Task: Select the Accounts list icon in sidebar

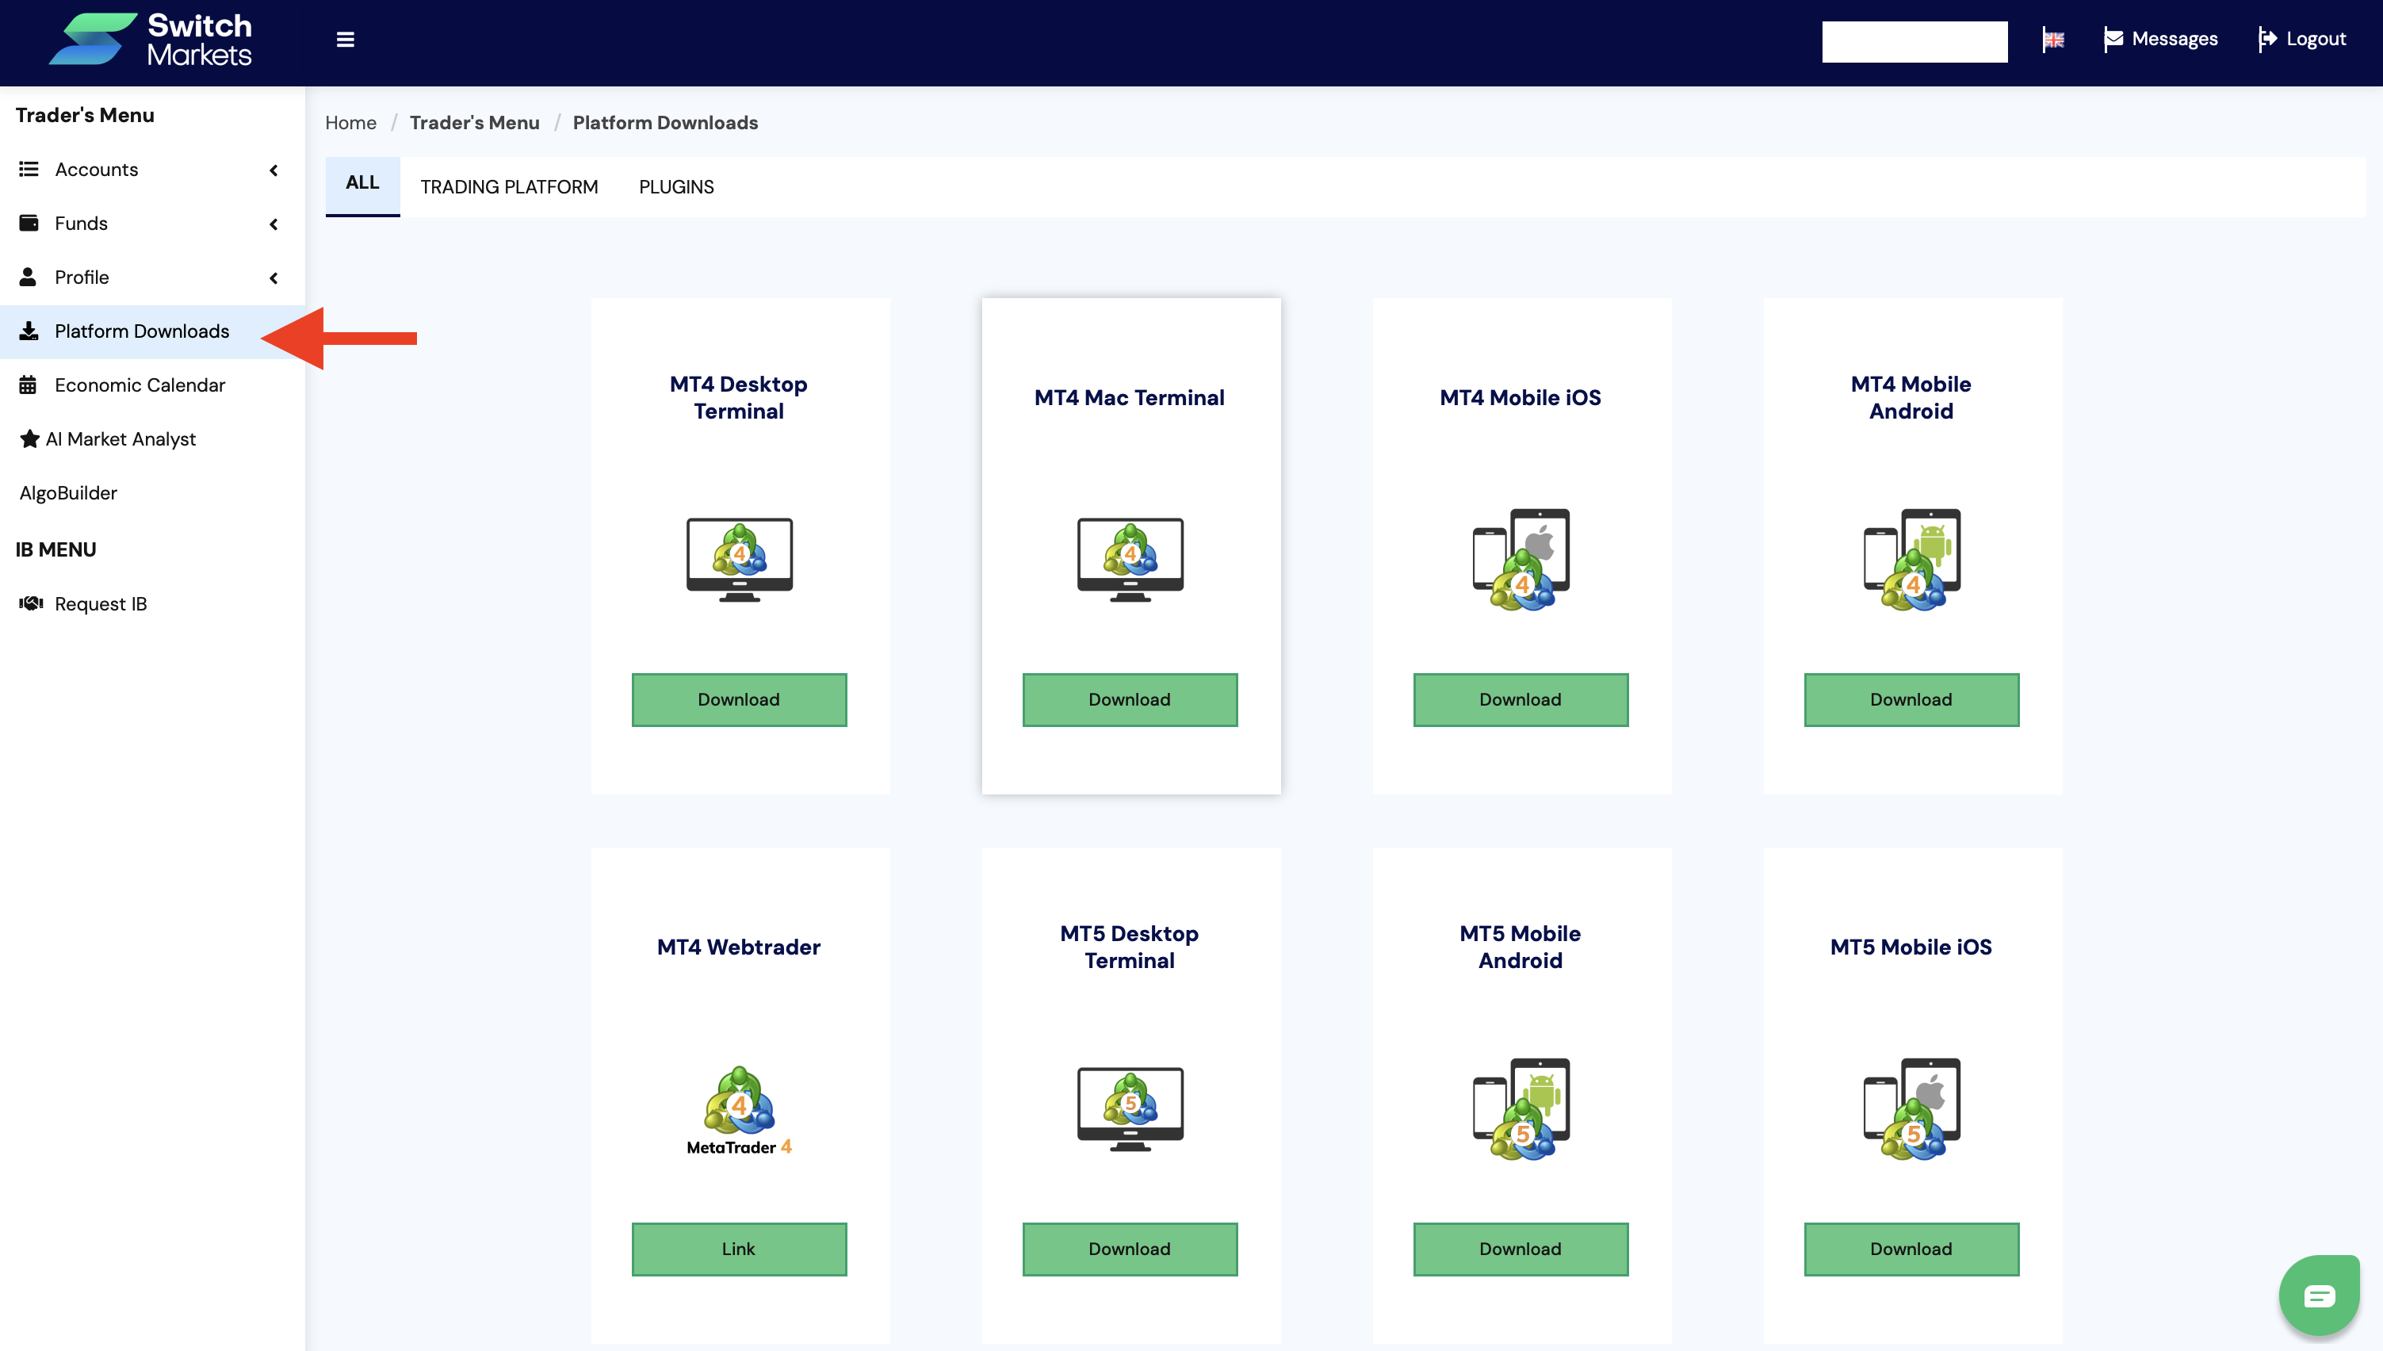Action: pos(29,169)
